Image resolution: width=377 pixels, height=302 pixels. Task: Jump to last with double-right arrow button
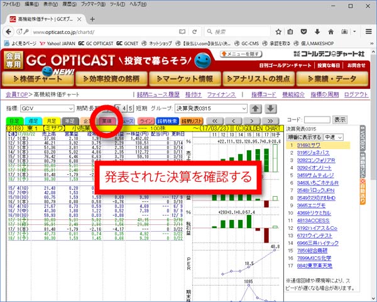coord(271,120)
